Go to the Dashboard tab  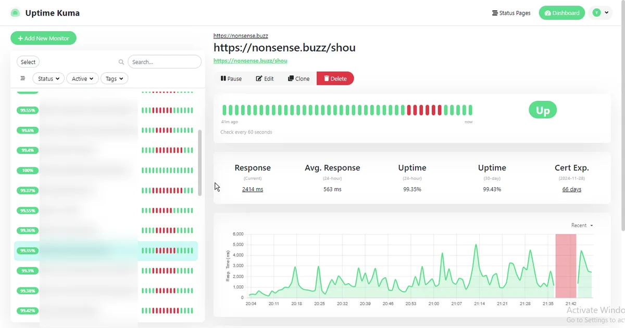[561, 13]
